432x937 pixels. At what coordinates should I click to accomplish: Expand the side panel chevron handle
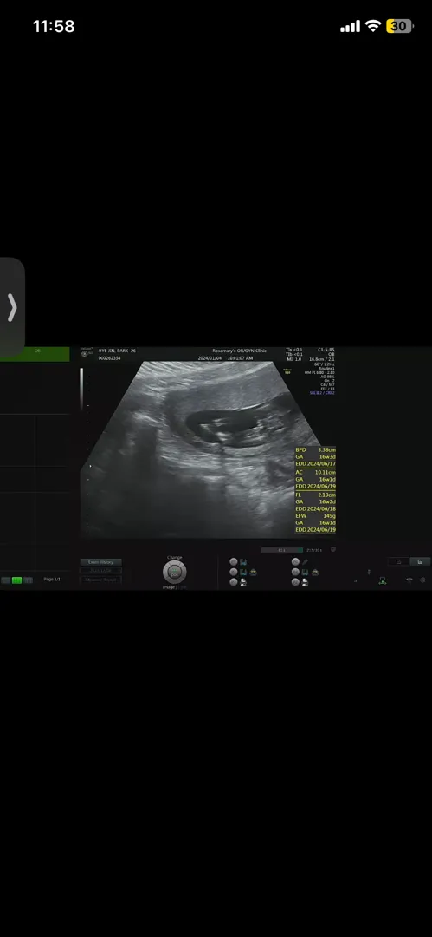tap(12, 308)
